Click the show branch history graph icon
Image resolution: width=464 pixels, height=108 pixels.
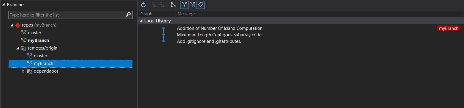(x=173, y=5)
